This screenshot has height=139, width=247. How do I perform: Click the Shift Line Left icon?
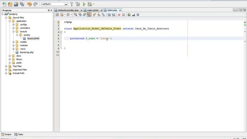coord(109,15)
